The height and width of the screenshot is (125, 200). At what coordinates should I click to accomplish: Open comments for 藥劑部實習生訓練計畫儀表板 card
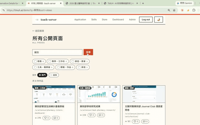point(56,118)
